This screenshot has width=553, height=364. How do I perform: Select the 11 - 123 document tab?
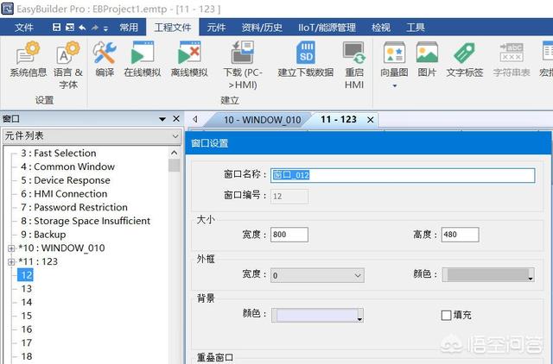click(x=338, y=120)
